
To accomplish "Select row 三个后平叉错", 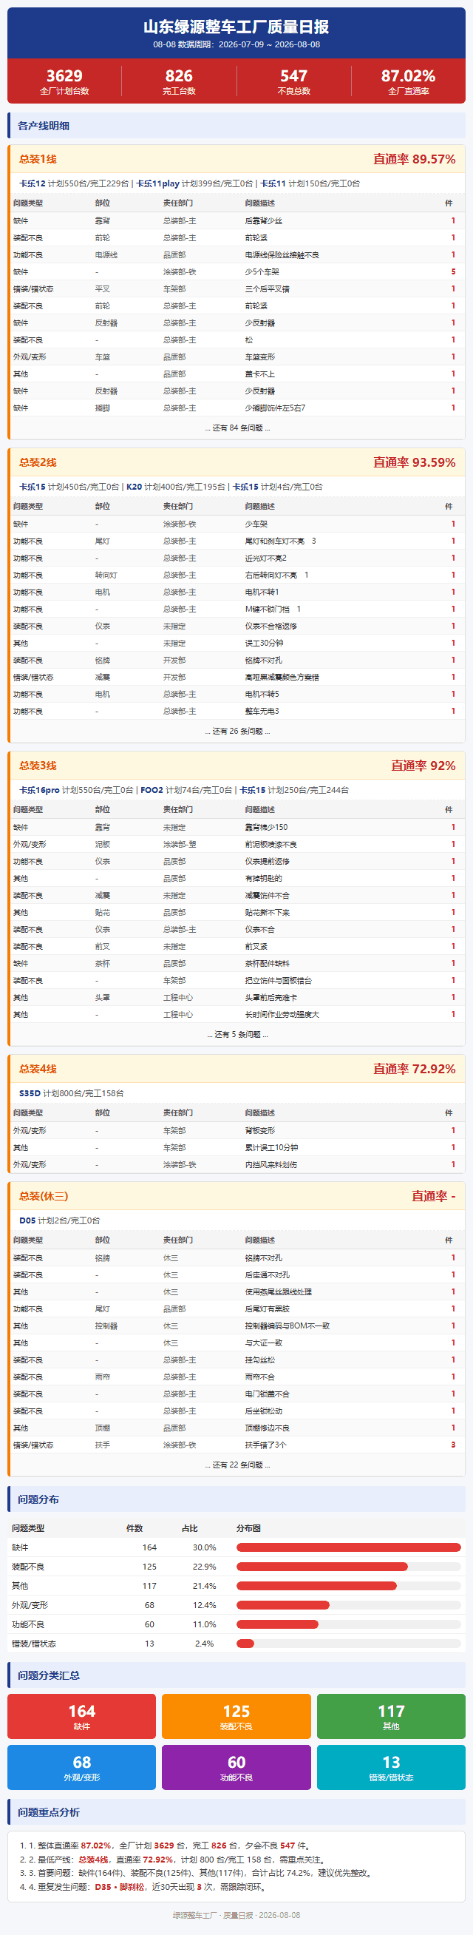I will (236, 288).
